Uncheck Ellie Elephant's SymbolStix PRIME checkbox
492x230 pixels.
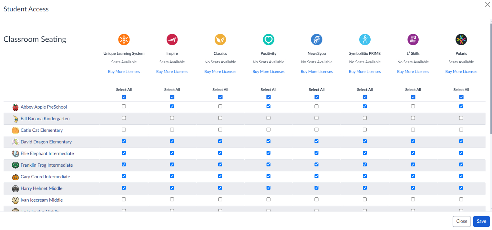coord(365,153)
